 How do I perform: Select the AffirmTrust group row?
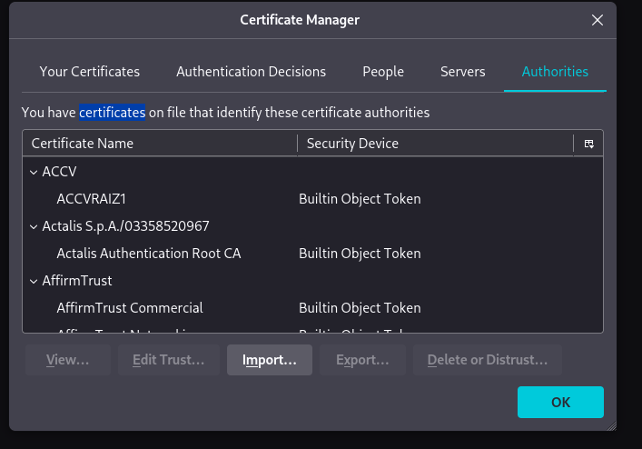[312, 281]
